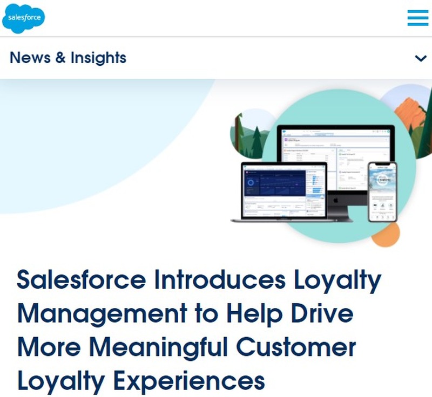Image resolution: width=432 pixels, height=397 pixels.
Task: Select the News & Insights section label
Action: point(68,58)
